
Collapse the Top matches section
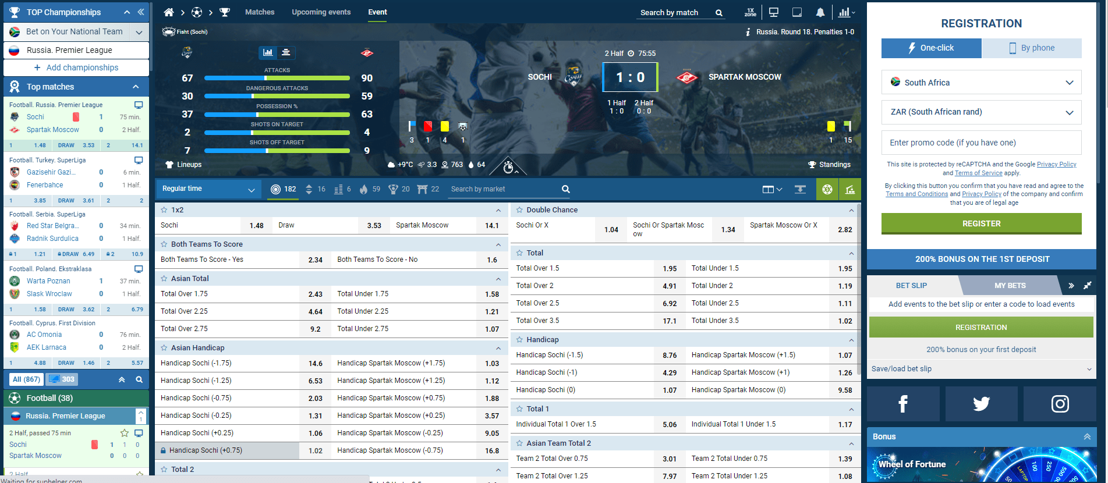[x=136, y=87]
